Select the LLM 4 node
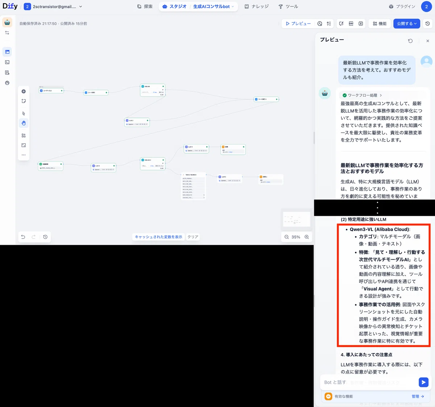Viewport: 435px width, 407px height. 196,149
